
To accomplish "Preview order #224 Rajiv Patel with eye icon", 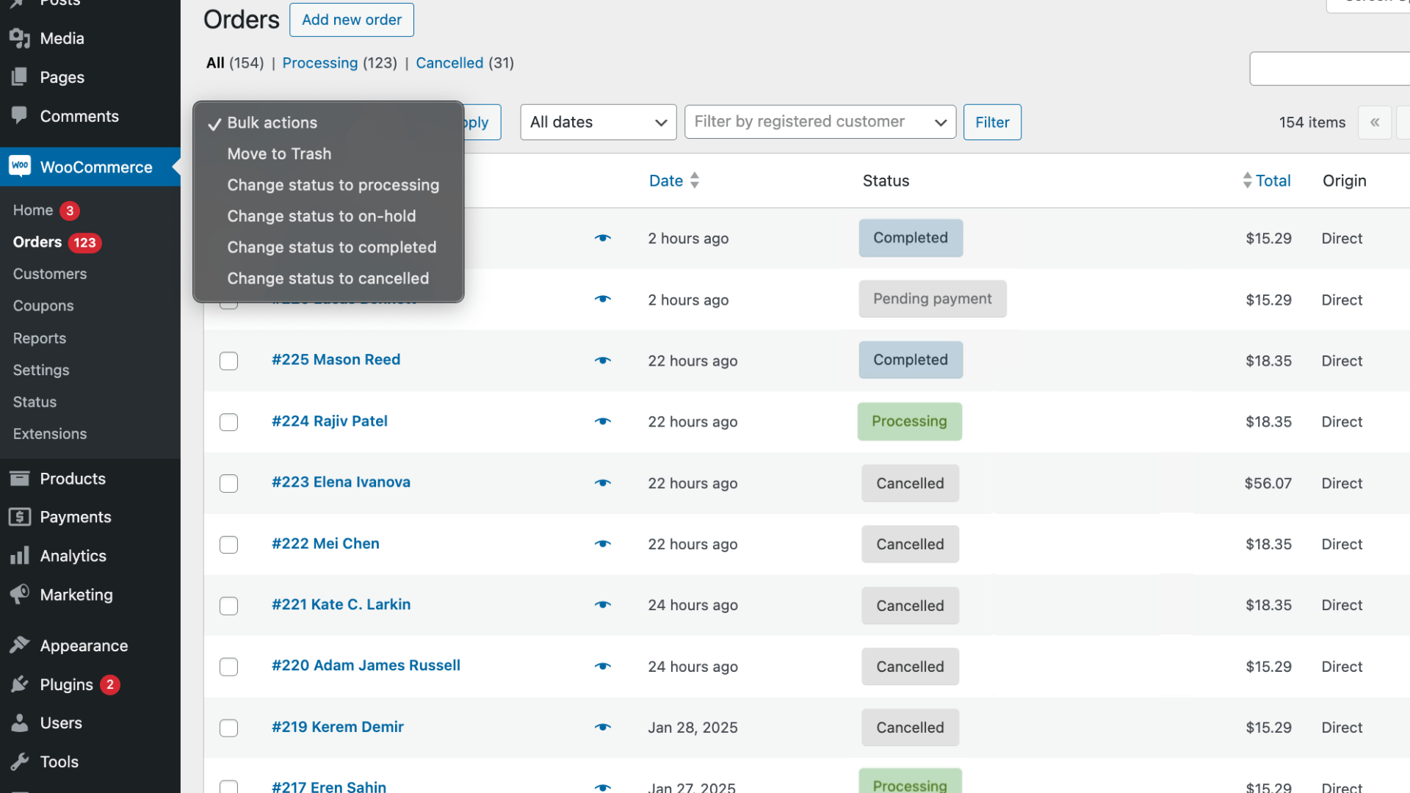I will coord(603,421).
